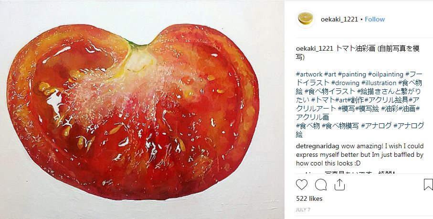This screenshot has width=433, height=219.
Task: Open the oekaki_1221 lemon profile picture
Action: 306,19
